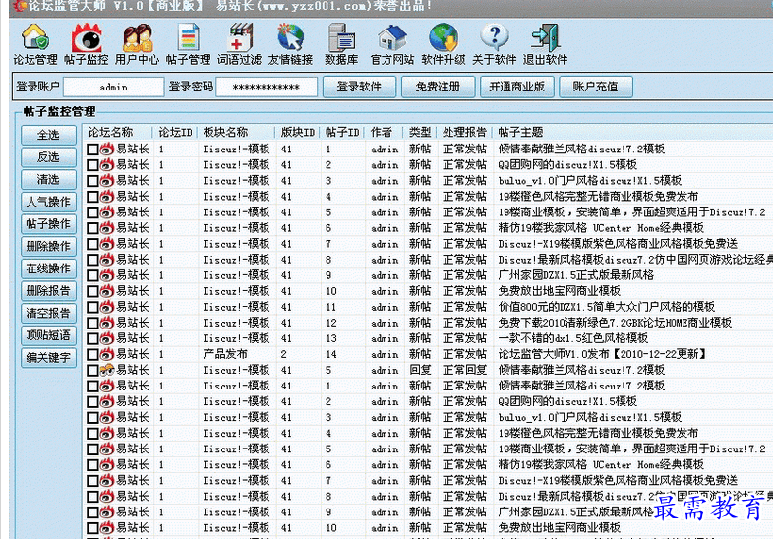
Task: Check the row for 论坛监管大师V1.0发布
Action: click(92, 354)
